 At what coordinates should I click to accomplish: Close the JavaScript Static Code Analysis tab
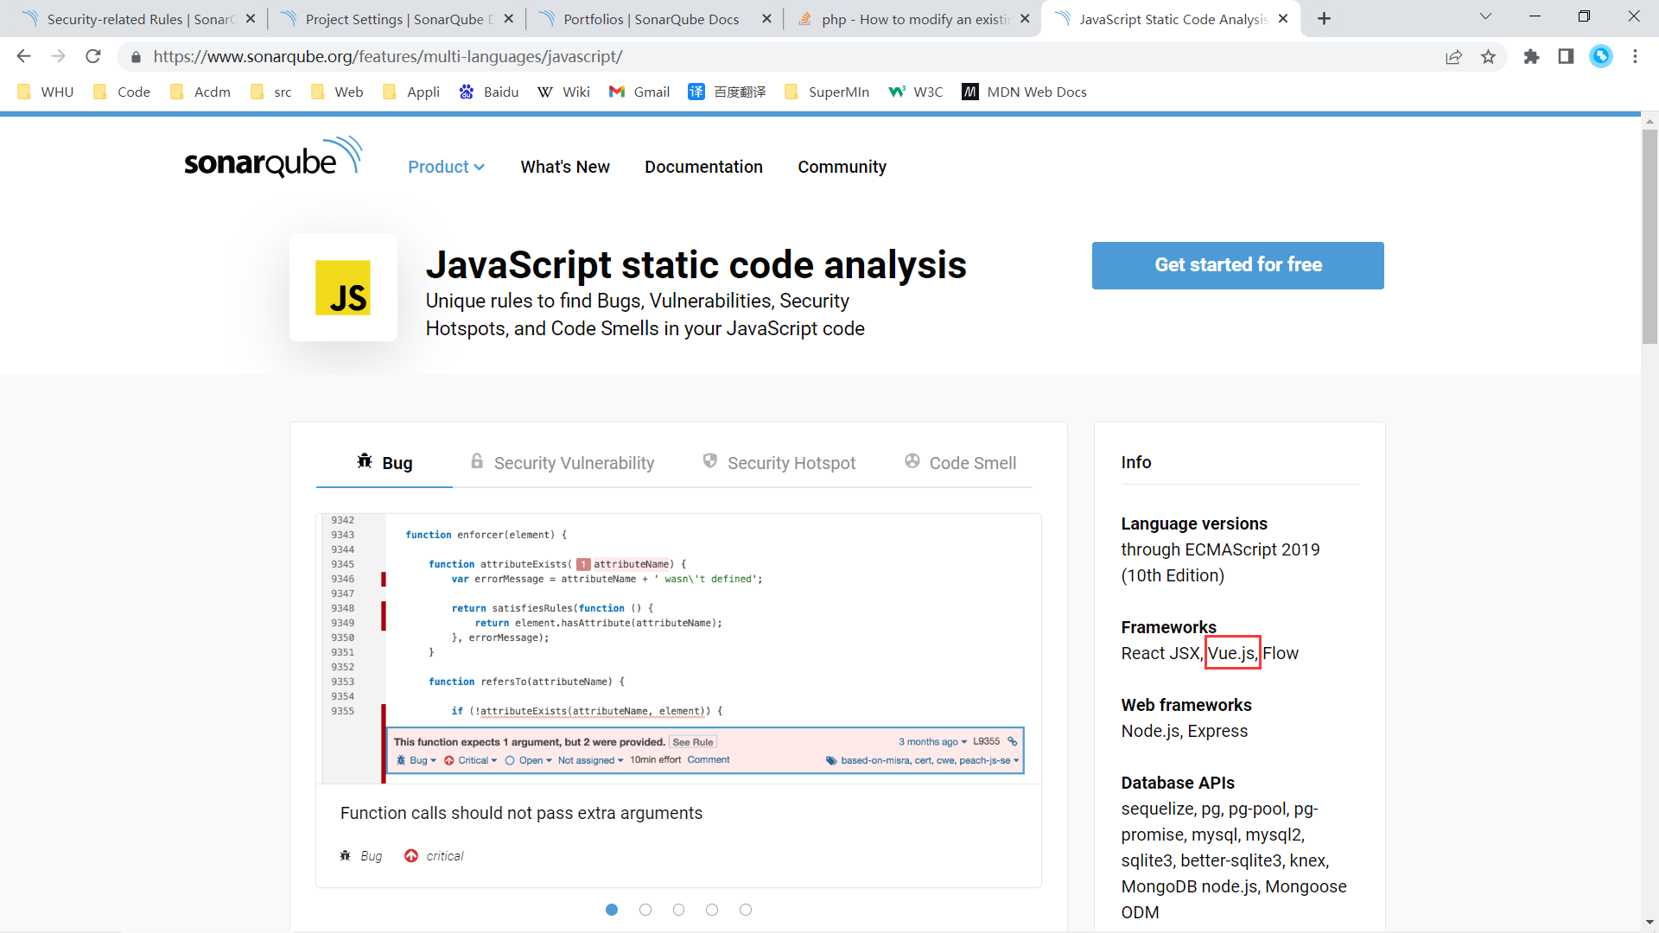tap(1283, 19)
